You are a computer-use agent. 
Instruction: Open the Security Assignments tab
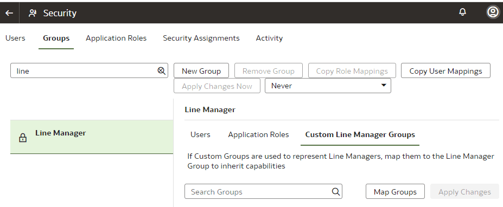tap(201, 38)
